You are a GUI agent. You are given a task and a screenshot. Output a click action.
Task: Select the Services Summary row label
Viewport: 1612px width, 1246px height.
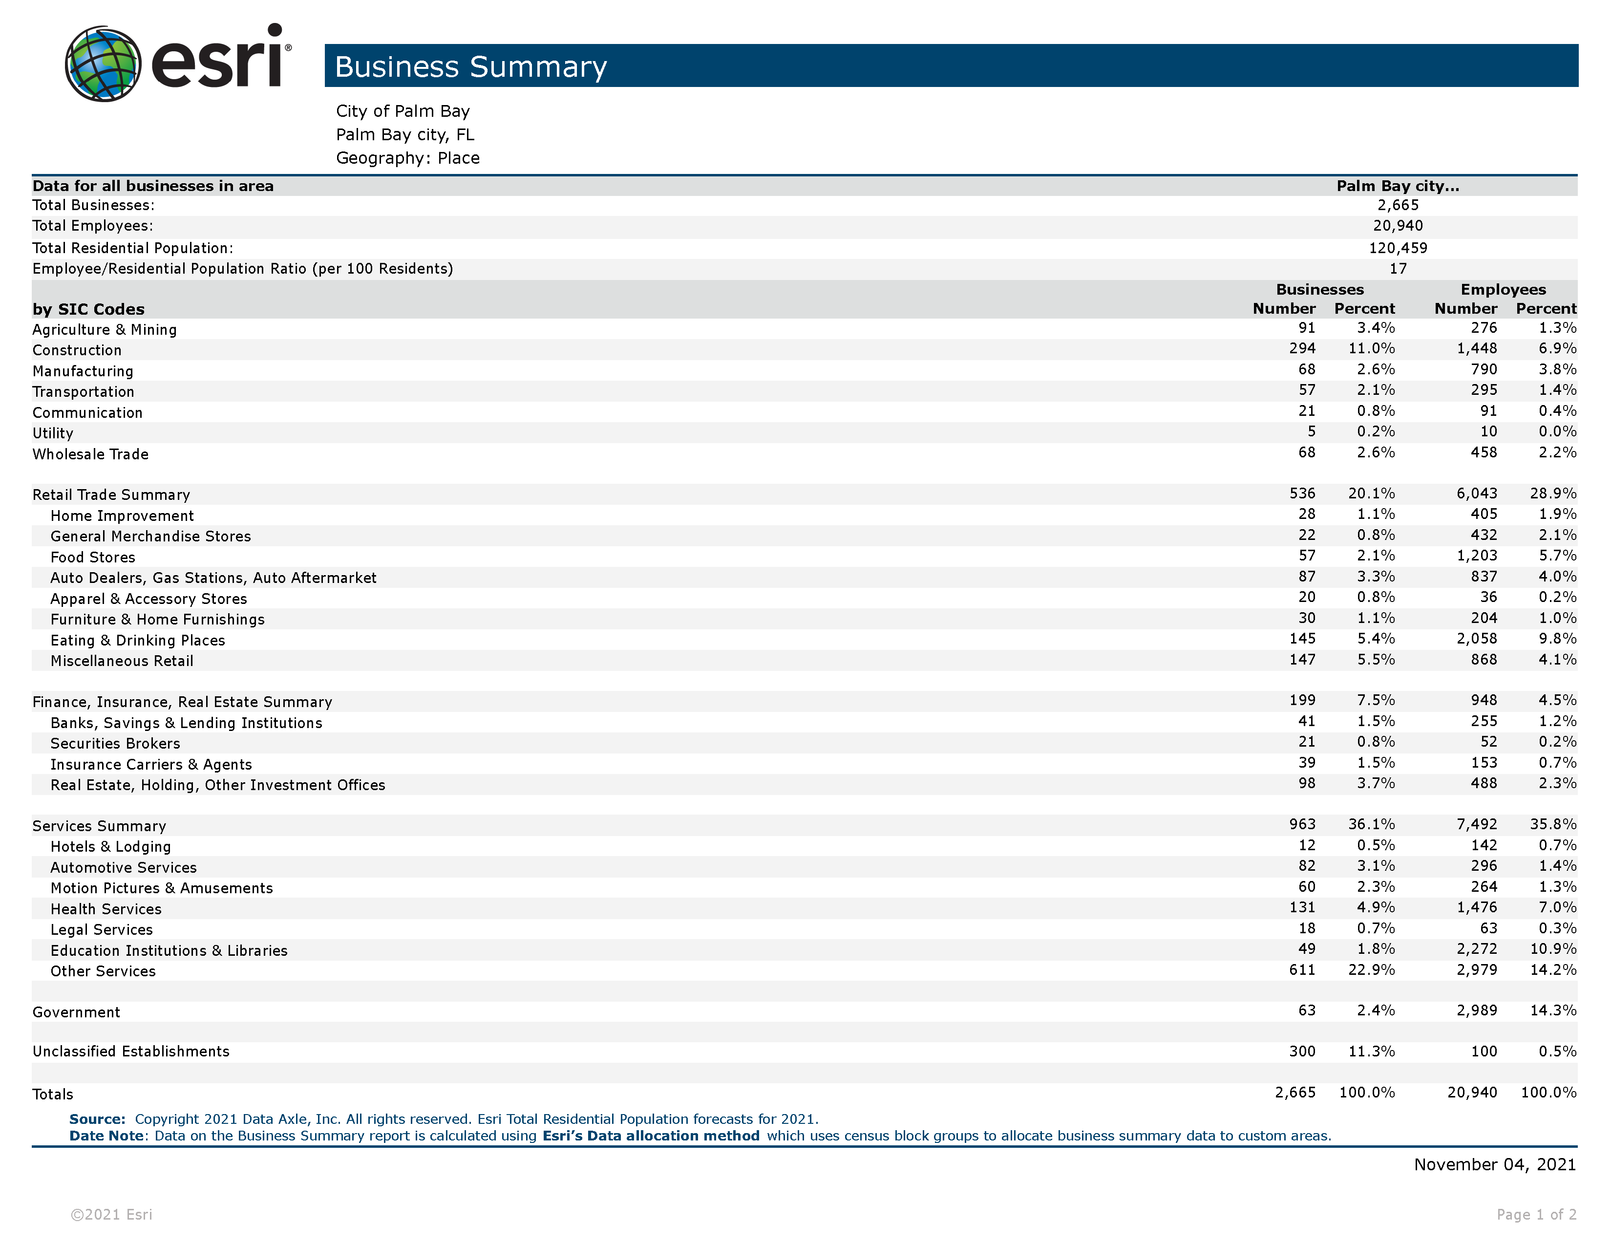click(99, 826)
